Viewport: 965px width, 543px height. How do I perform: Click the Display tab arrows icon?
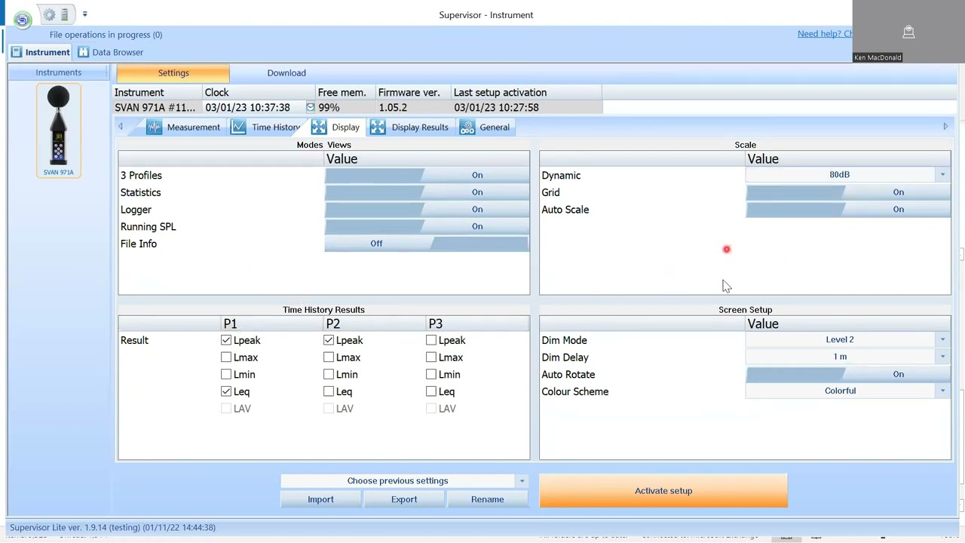tap(319, 127)
